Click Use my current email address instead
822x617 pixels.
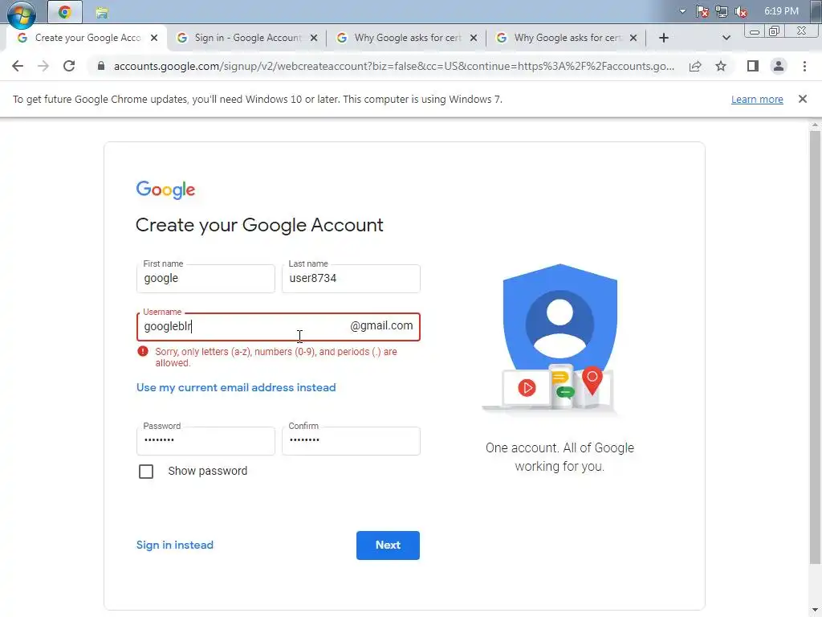pyautogui.click(x=236, y=388)
